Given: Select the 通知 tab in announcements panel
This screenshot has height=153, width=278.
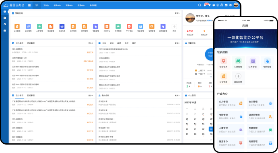Looking at the screenshot, I should tap(111, 43).
